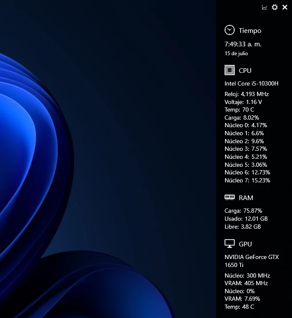Screen dimensions: 292x318
Task: Click Núcleo 7: 15.23% row
Action: (247, 180)
